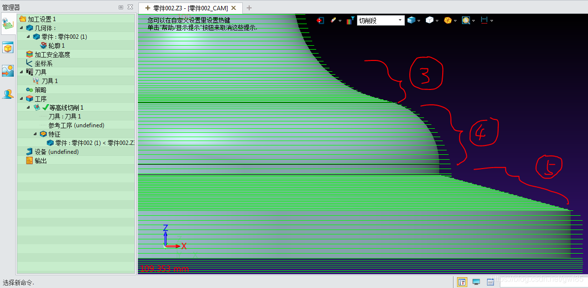The width and height of the screenshot is (588, 288).
Task: Click the orange polygon mesh icon
Action: point(448,21)
